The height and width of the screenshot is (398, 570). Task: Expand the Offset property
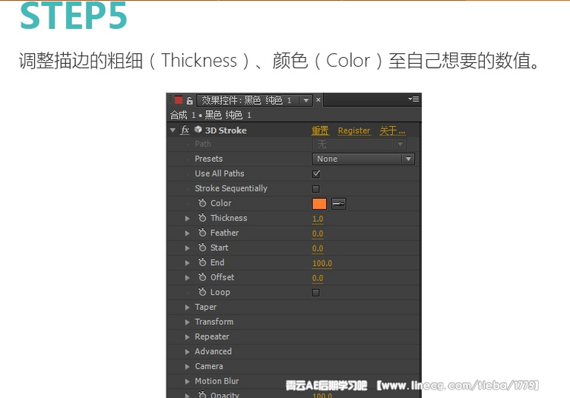pyautogui.click(x=187, y=277)
